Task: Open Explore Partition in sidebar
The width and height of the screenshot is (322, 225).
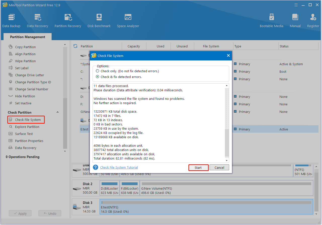Action: click(27, 127)
